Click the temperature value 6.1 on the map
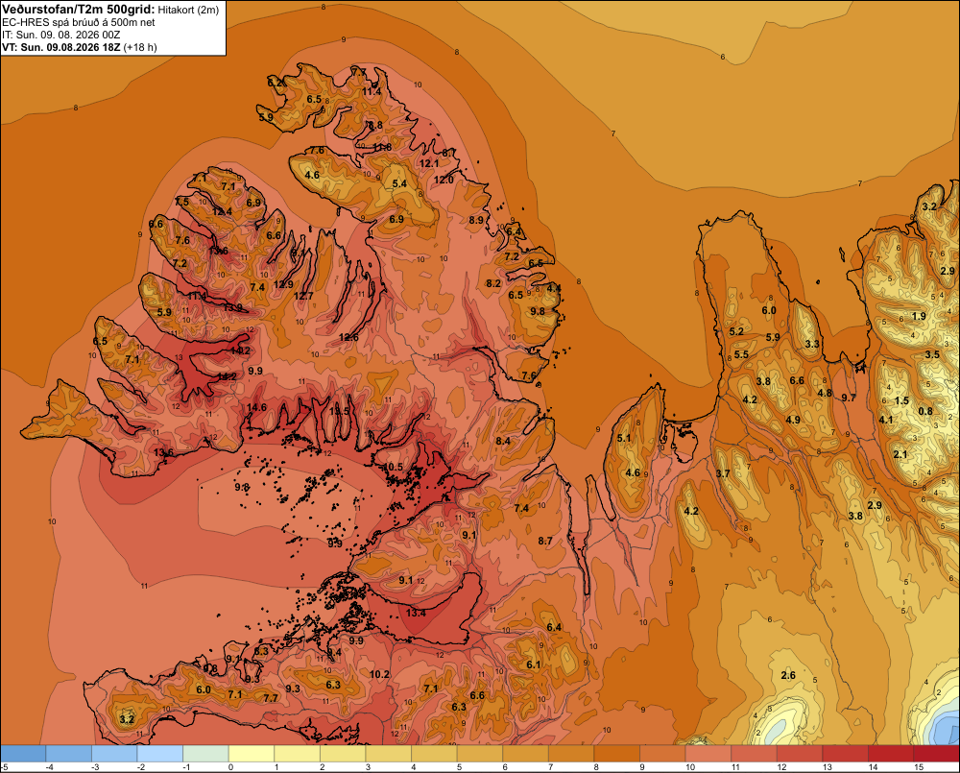960x773 pixels. [534, 664]
